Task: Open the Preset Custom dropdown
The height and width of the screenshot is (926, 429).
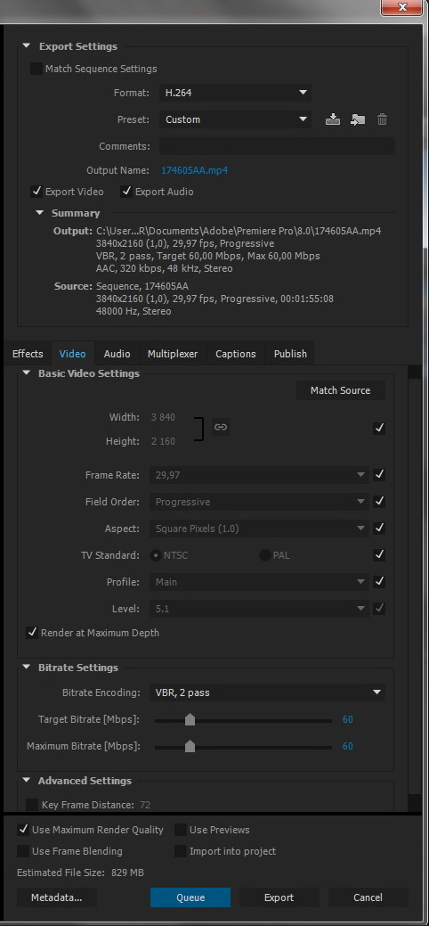Action: click(x=235, y=119)
